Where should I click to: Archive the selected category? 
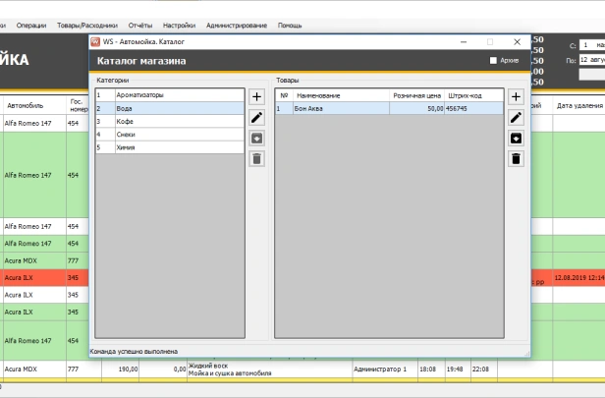(x=256, y=139)
